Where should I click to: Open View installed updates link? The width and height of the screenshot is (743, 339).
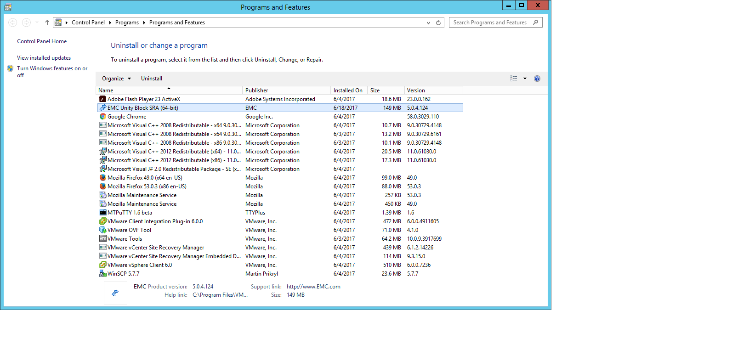tap(44, 58)
